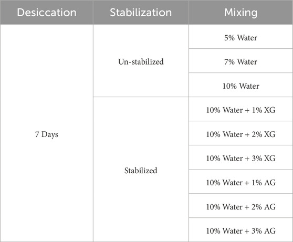
Task: Click the 10% text in 10% Water cell
Action: (229, 86)
